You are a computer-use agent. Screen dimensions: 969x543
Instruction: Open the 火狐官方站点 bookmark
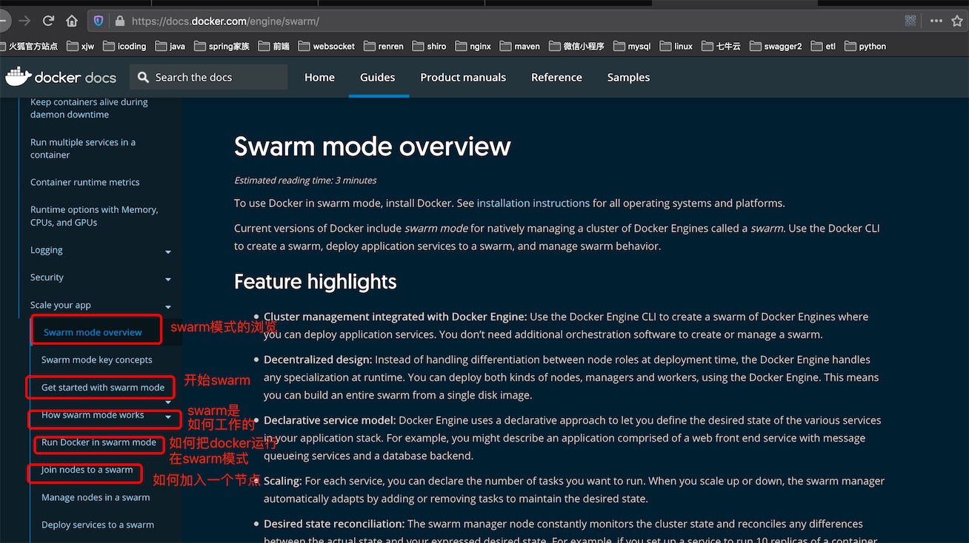click(x=29, y=46)
